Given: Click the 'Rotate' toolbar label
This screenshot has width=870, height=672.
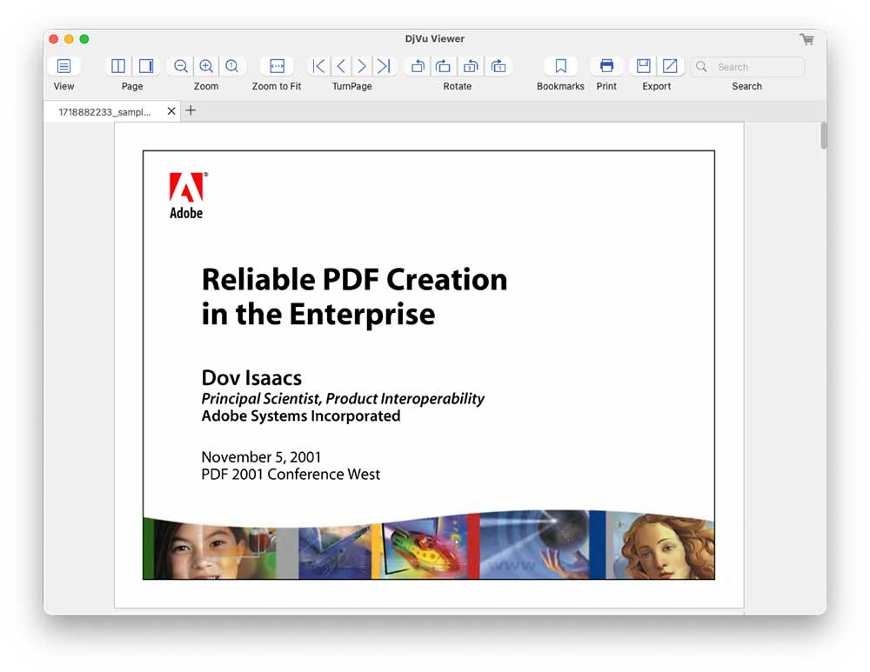Looking at the screenshot, I should click(458, 86).
